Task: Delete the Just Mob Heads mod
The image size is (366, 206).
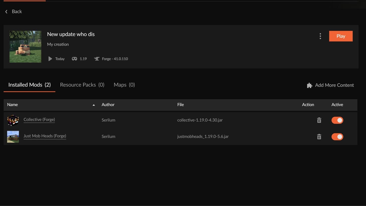Action: 319,137
